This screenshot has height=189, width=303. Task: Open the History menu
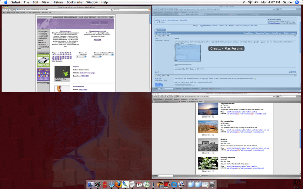(58, 2)
